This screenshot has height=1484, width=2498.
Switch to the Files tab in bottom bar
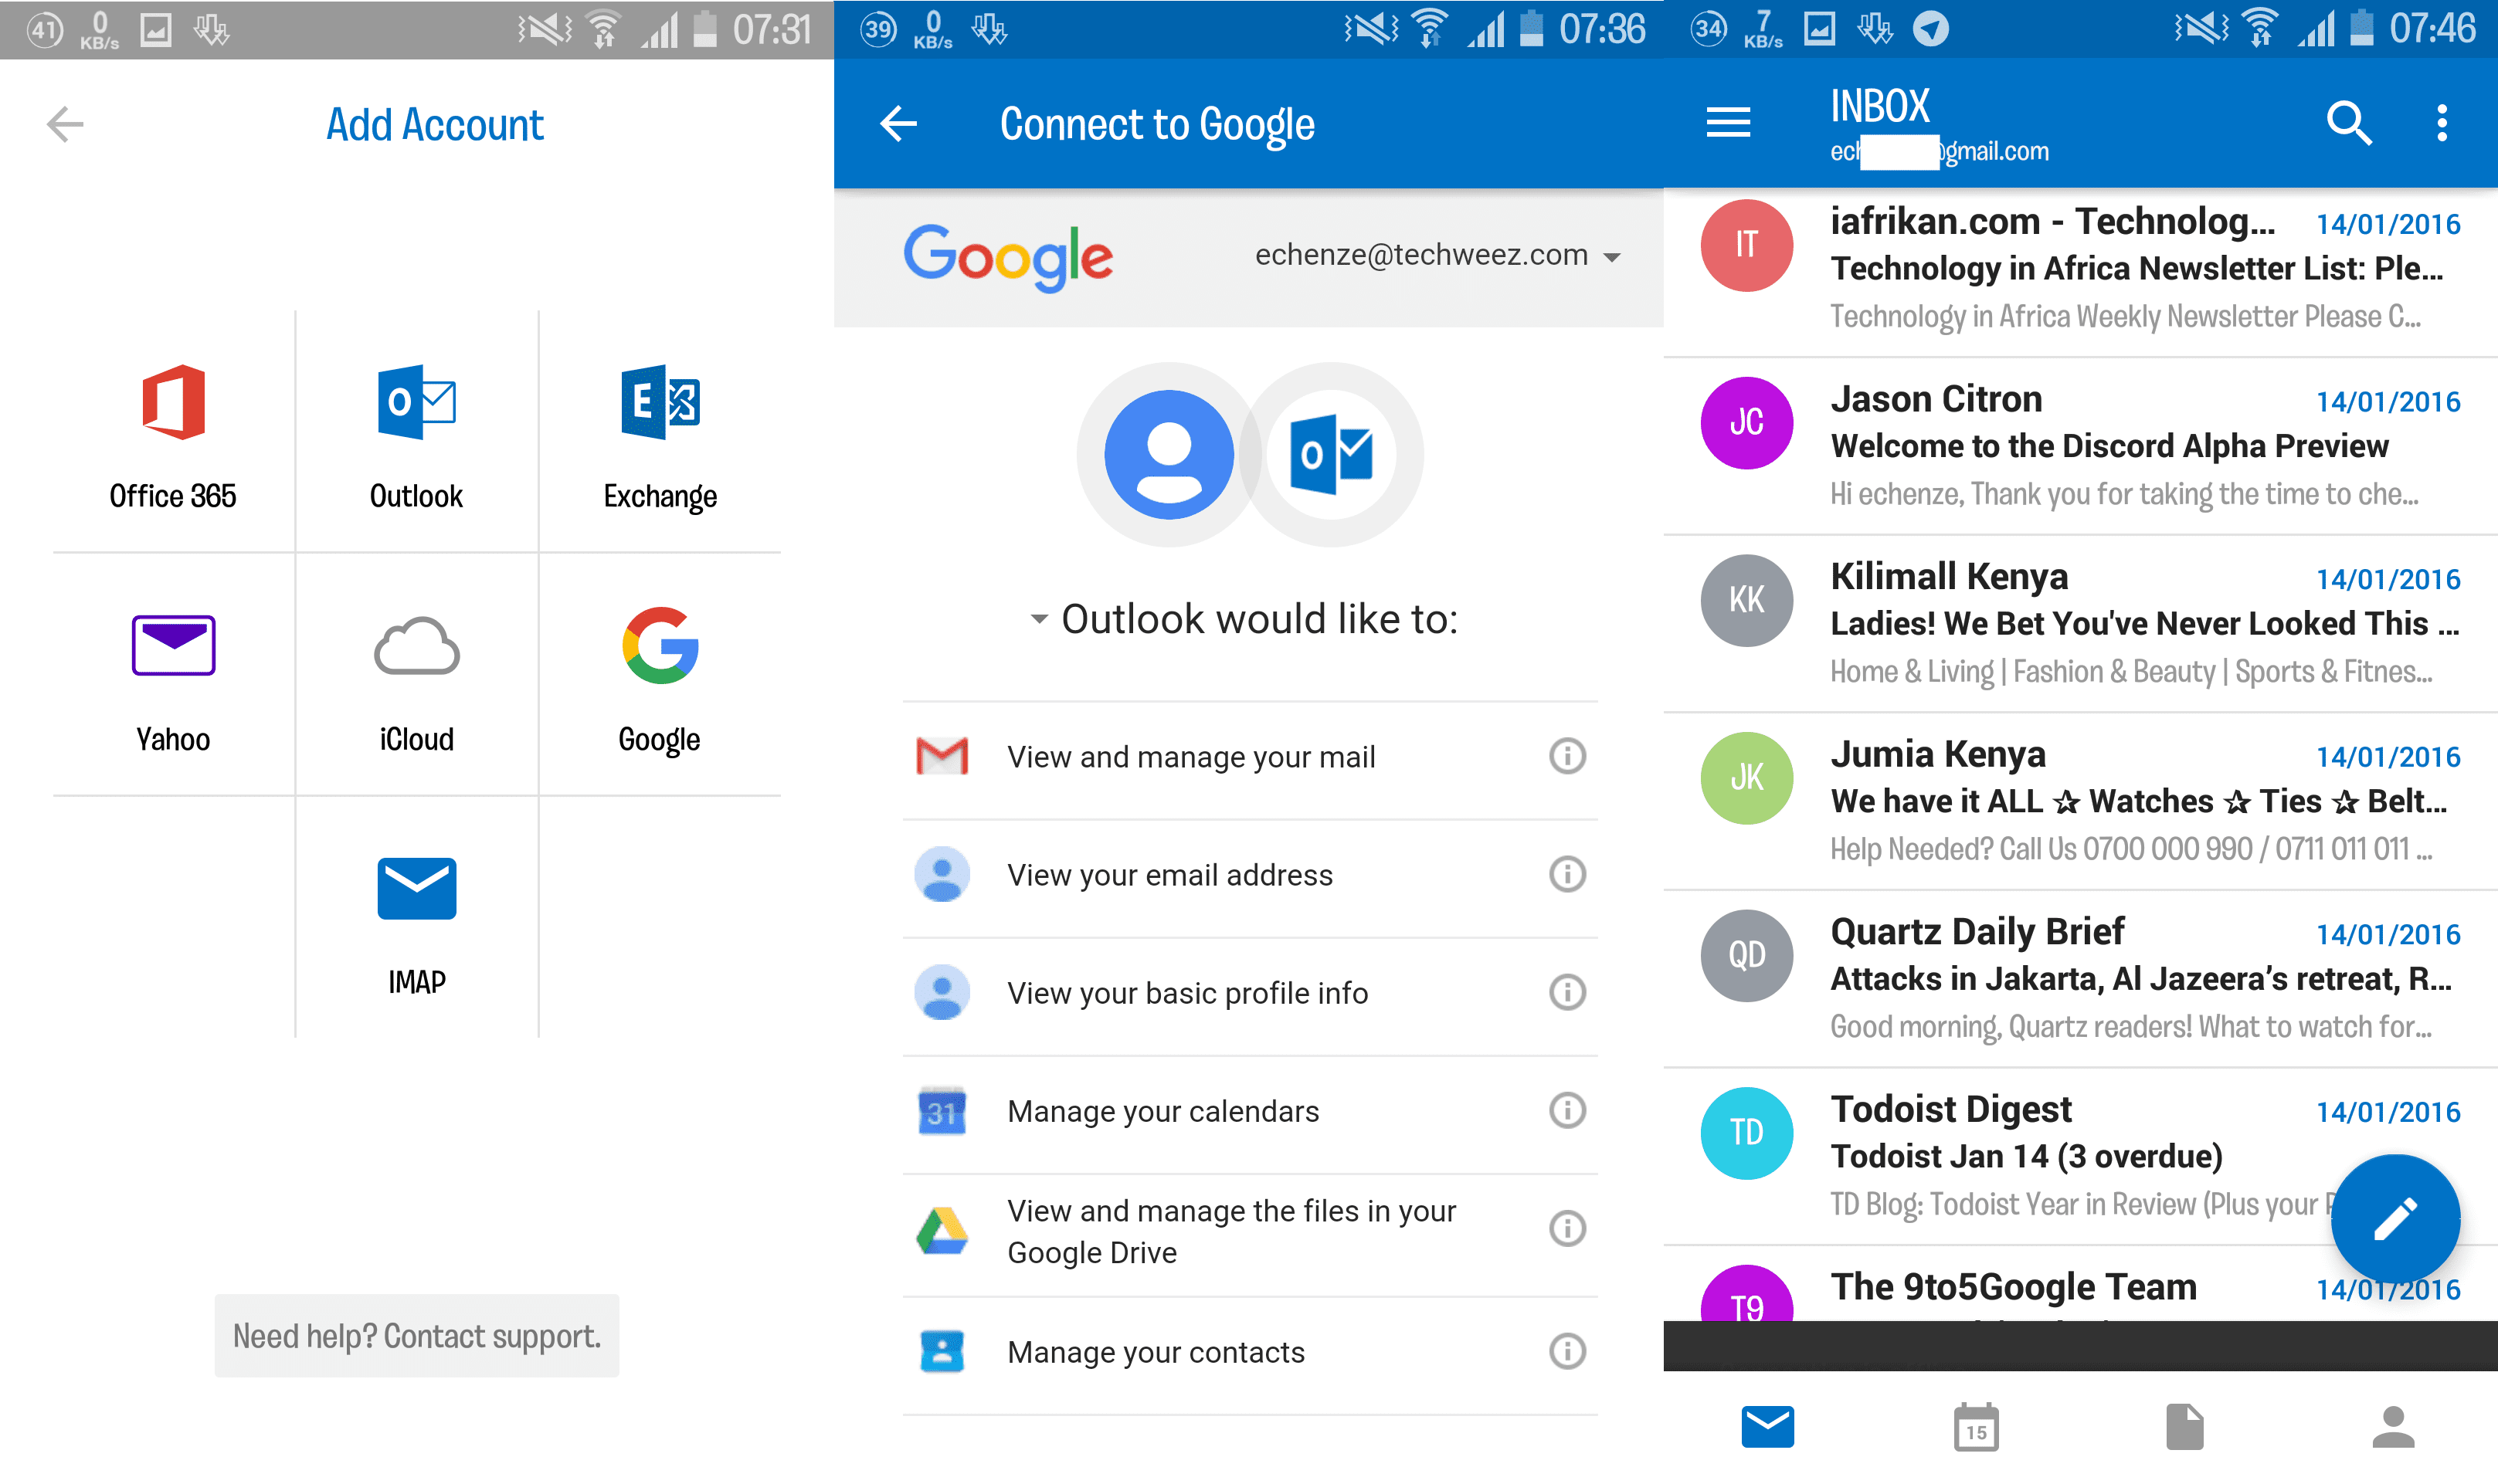2184,1426
